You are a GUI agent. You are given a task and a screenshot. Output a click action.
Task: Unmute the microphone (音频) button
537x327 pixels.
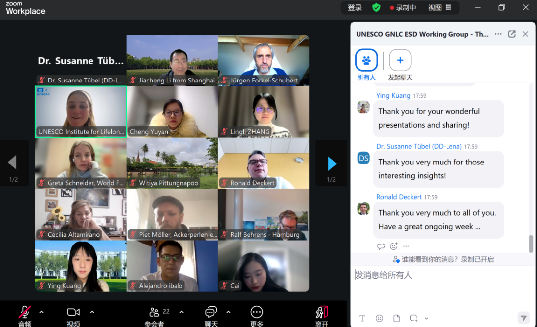tap(24, 313)
